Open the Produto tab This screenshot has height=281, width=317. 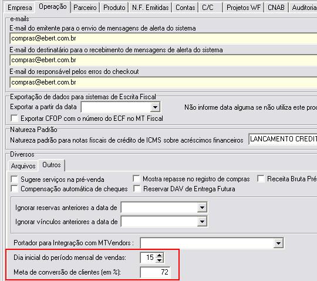[114, 8]
